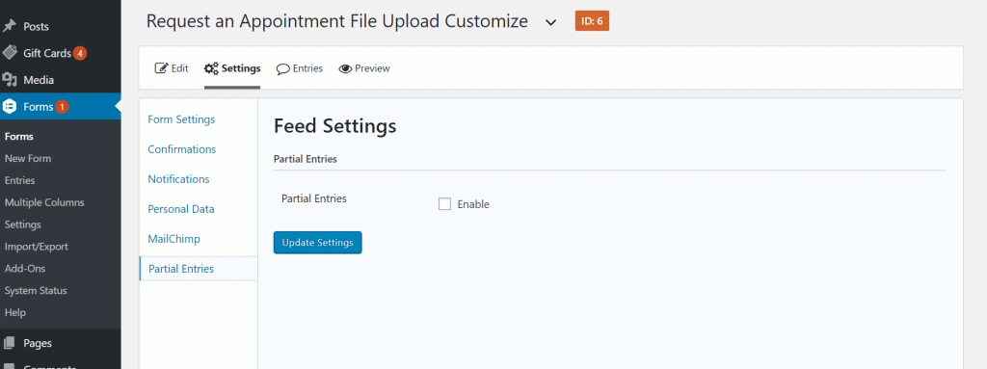Click the Pages icon in sidebar

click(10, 343)
